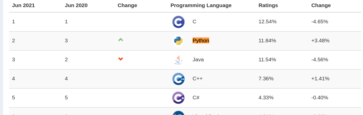363x115 pixels.
Task: Click the C# language name text
Action: pyautogui.click(x=196, y=98)
